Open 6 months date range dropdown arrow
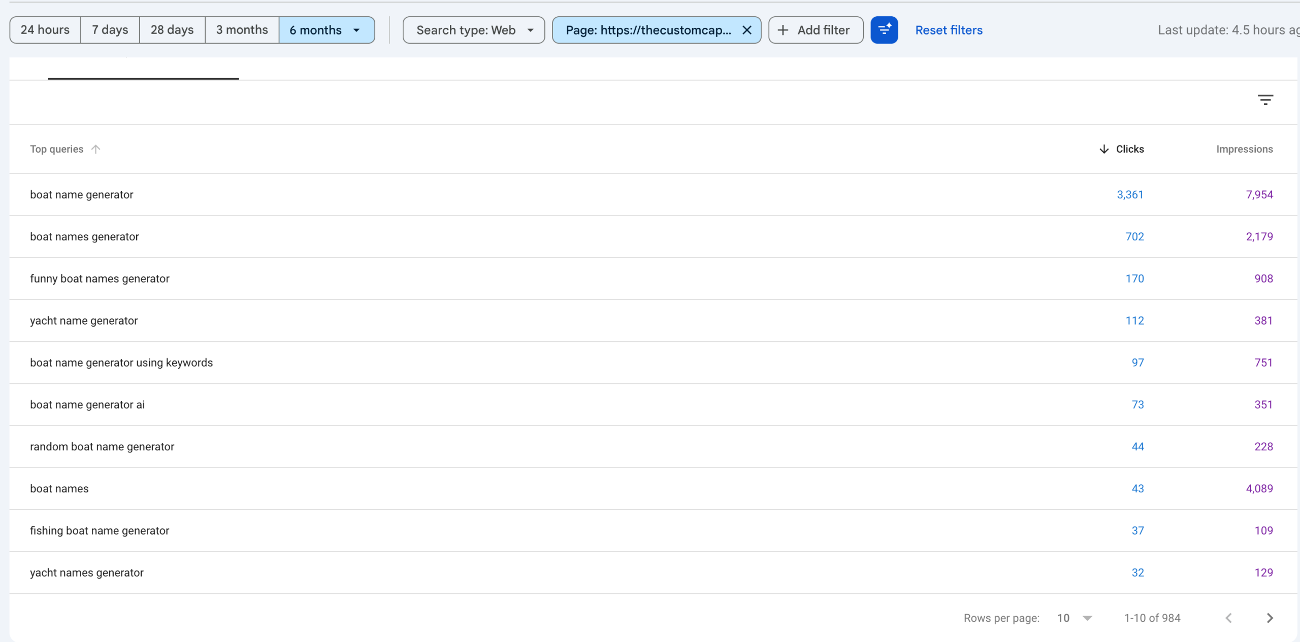Screen dimensions: 1300x642 (356, 30)
